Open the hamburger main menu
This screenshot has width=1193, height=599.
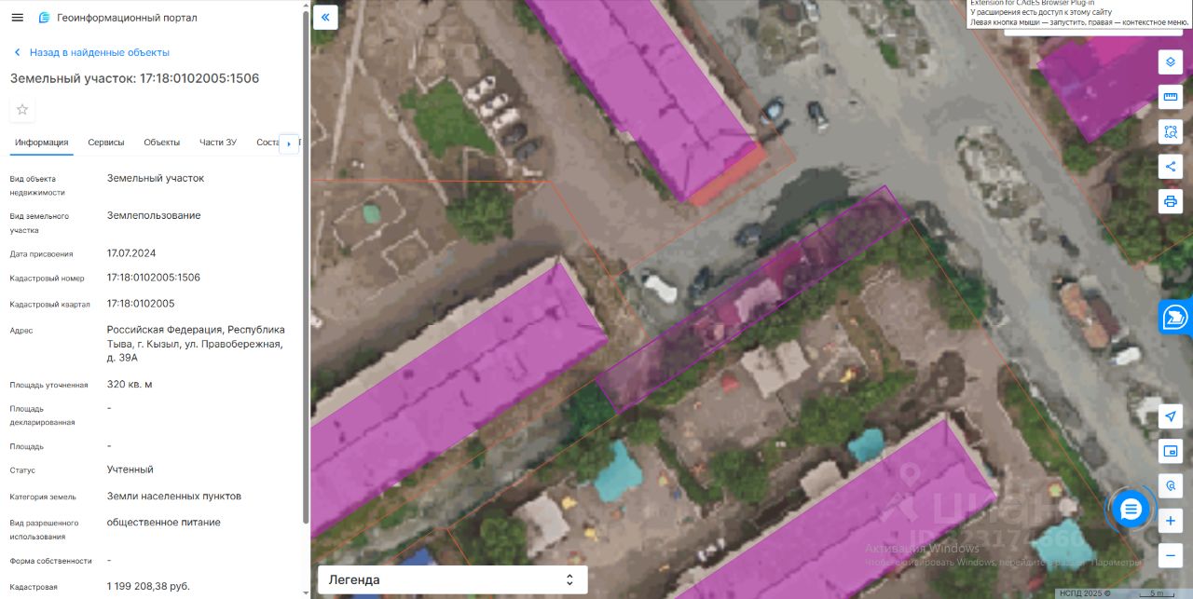click(18, 18)
